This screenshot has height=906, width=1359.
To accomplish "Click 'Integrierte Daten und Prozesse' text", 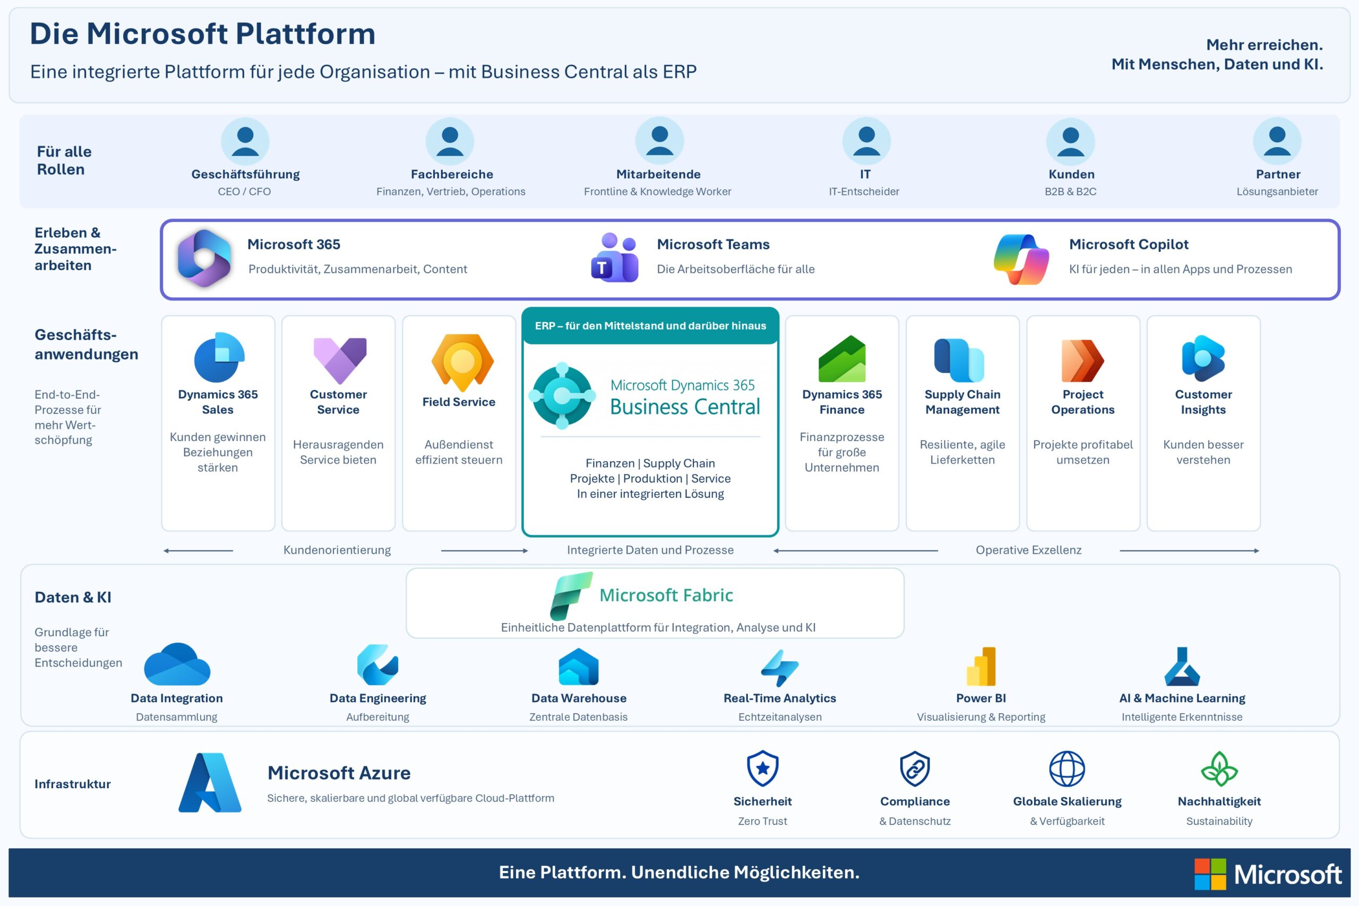I will (x=650, y=550).
